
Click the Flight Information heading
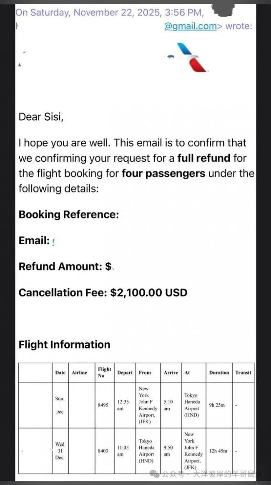coord(65,344)
